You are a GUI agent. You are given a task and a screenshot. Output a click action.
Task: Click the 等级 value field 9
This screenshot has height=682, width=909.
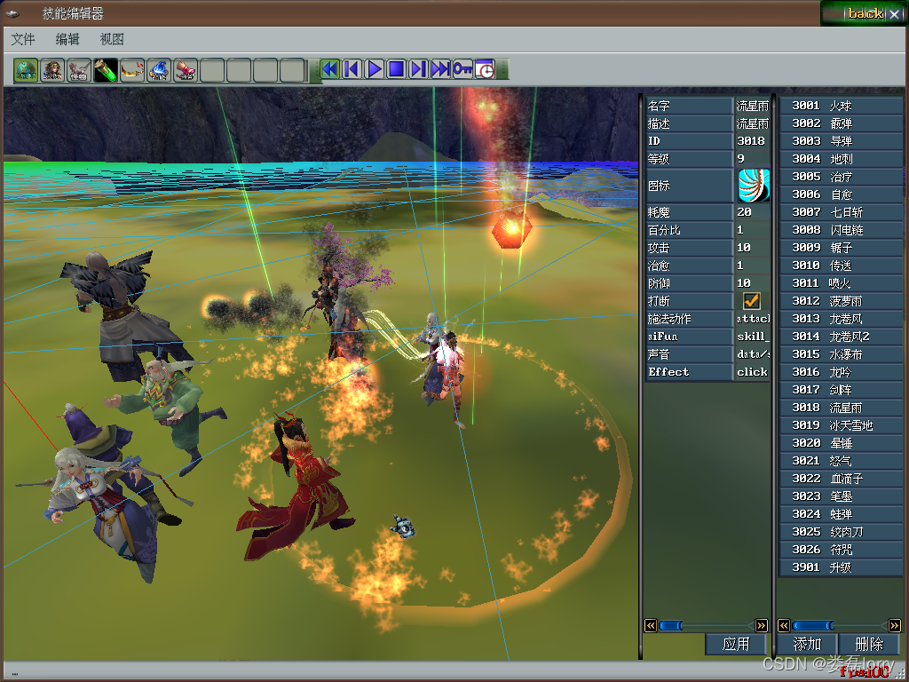(x=753, y=159)
